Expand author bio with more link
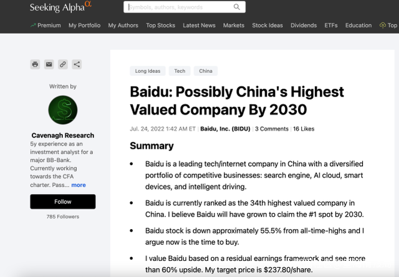Image resolution: width=399 pixels, height=277 pixels. pos(79,185)
